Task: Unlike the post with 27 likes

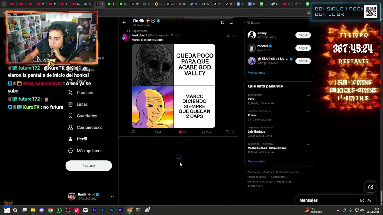Action: click(182, 132)
